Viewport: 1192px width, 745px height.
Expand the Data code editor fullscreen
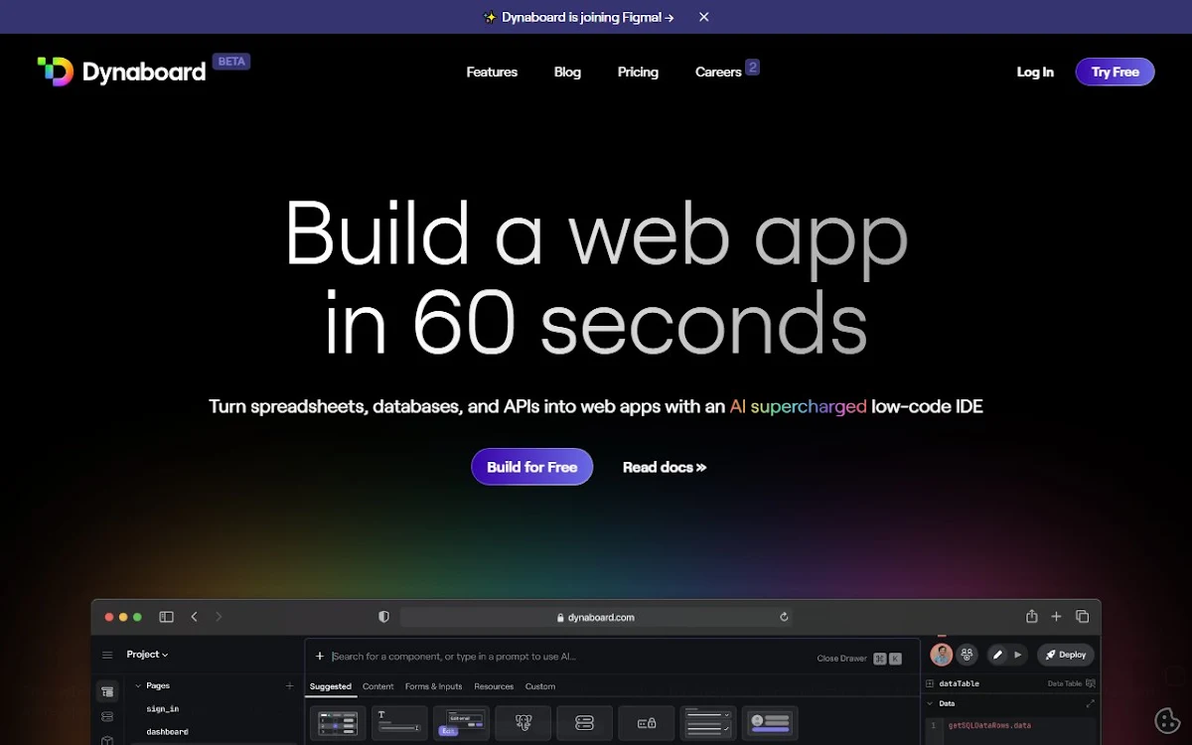[x=1091, y=703]
